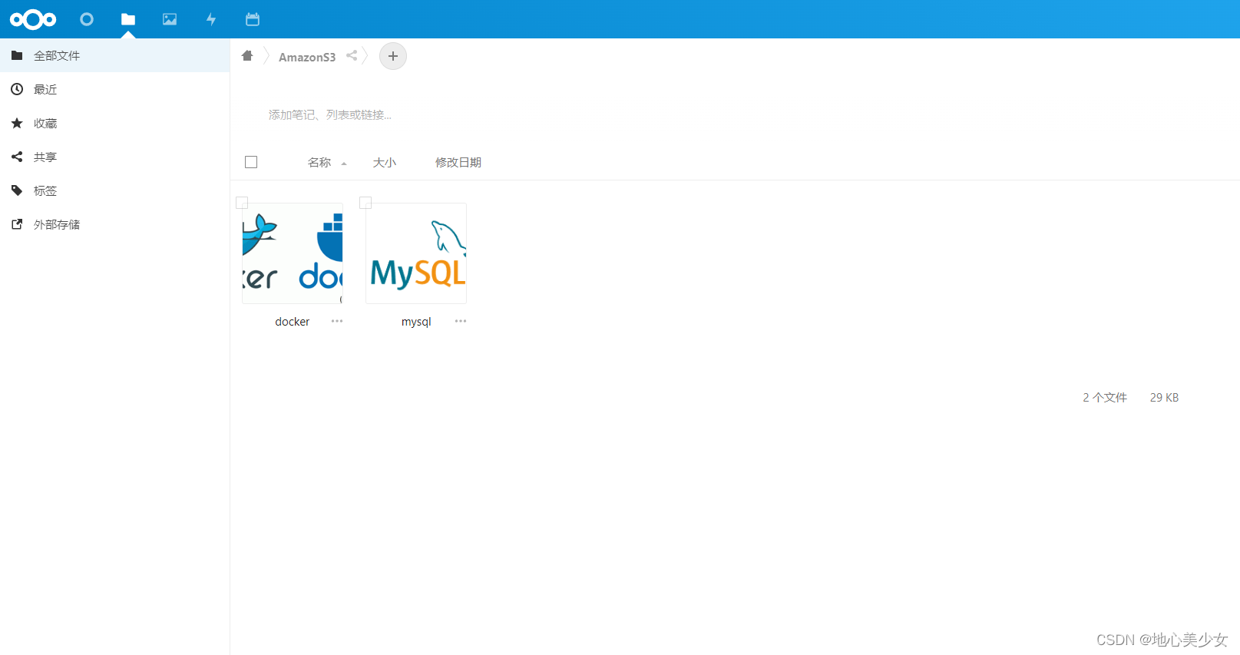The image size is (1240, 655).
Task: Open 收藏 favorites
Action: tap(115, 123)
